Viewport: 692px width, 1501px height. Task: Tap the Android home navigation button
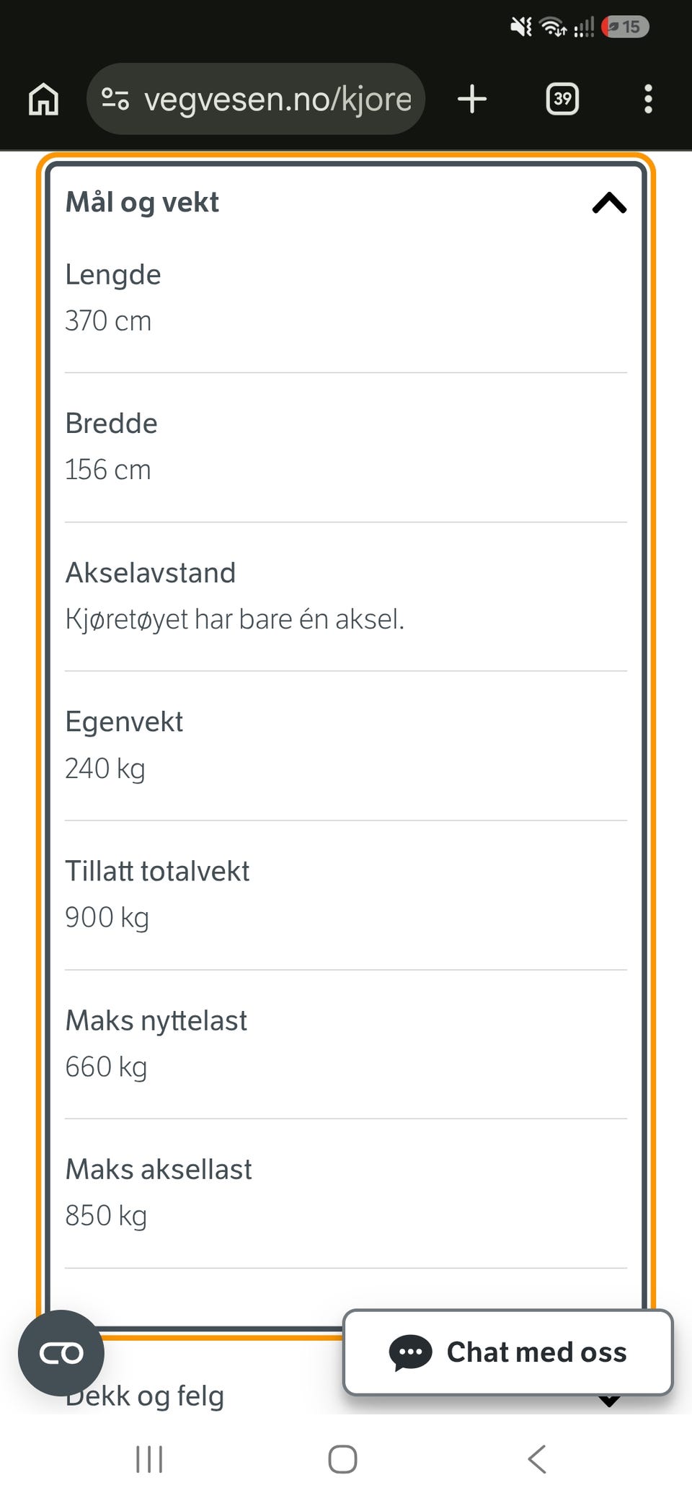pos(342,1459)
